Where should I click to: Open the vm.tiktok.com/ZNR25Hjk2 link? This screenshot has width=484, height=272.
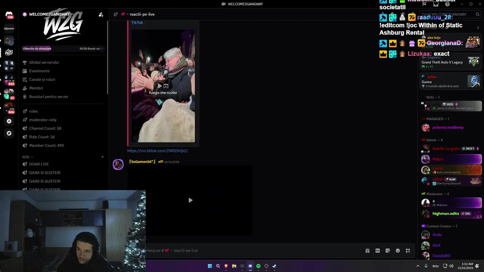[x=157, y=151]
